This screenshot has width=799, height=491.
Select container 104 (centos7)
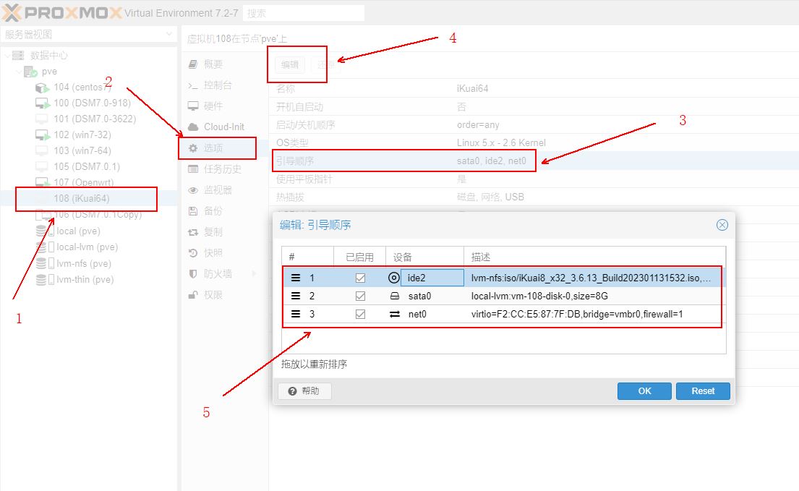coord(82,87)
